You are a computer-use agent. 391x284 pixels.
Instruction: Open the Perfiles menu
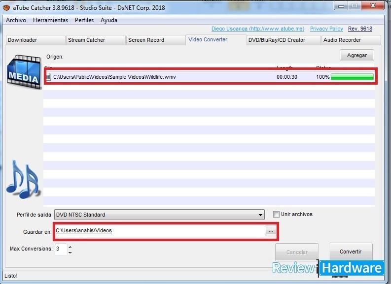(x=84, y=20)
